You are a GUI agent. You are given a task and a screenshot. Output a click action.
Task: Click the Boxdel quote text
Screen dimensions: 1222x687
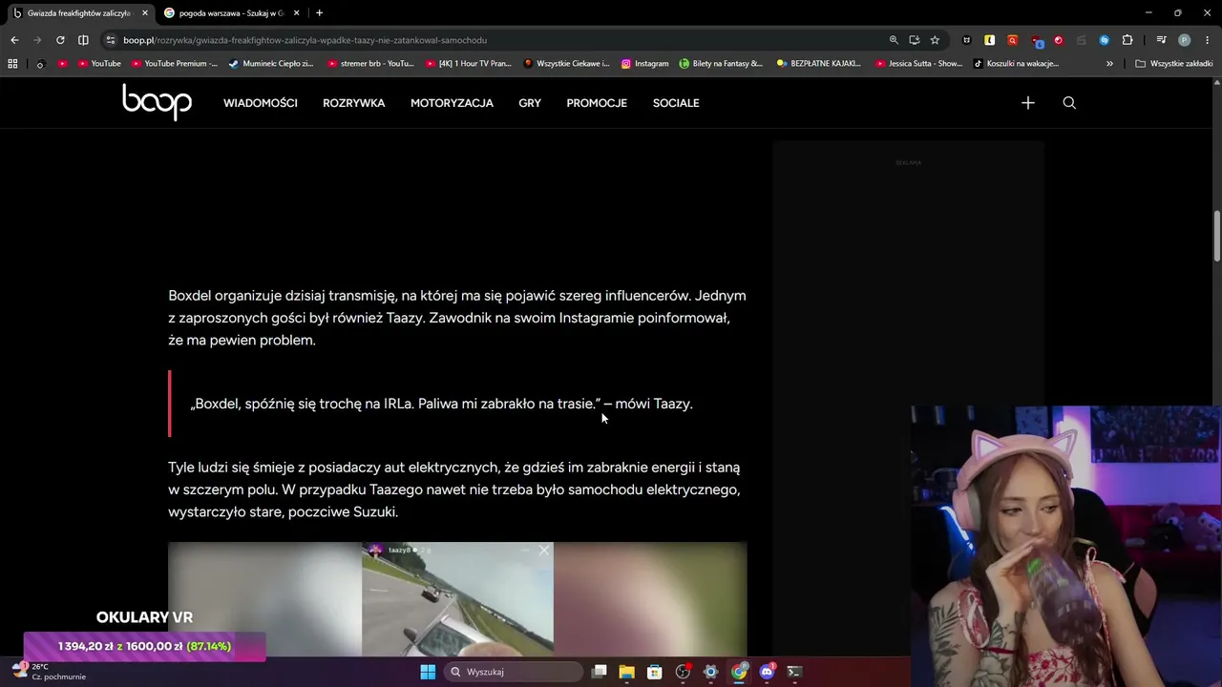pyautogui.click(x=442, y=404)
